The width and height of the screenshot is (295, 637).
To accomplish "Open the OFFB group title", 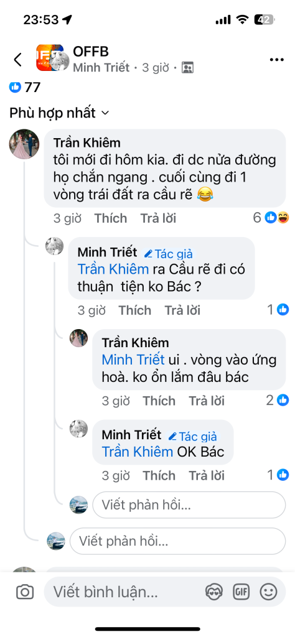I will coord(91,52).
